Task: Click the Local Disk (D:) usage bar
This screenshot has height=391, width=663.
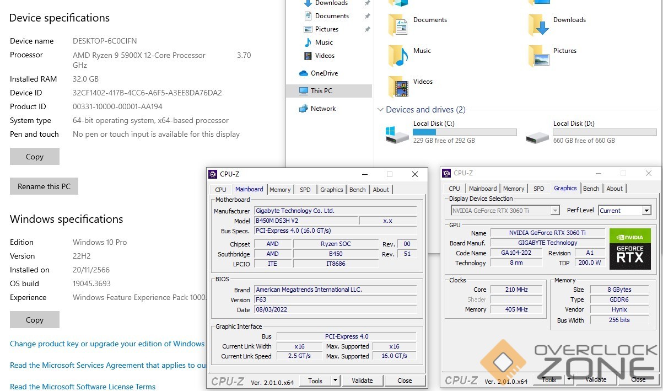Action: click(605, 132)
